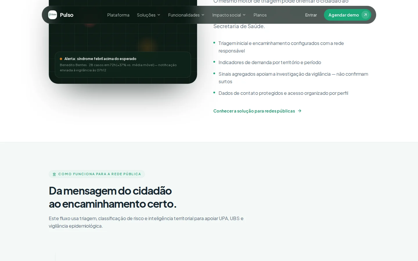Go to the Plataforma page

coord(118,15)
